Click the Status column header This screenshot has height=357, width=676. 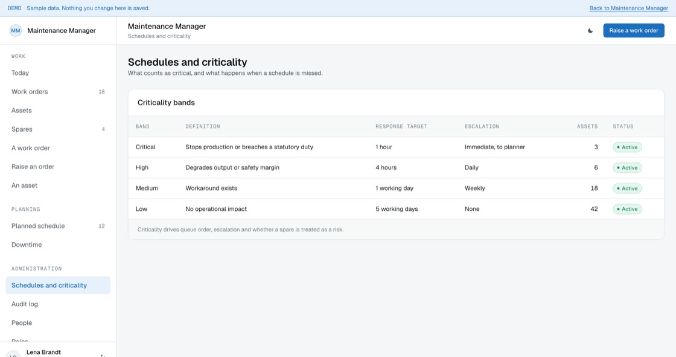pyautogui.click(x=623, y=126)
